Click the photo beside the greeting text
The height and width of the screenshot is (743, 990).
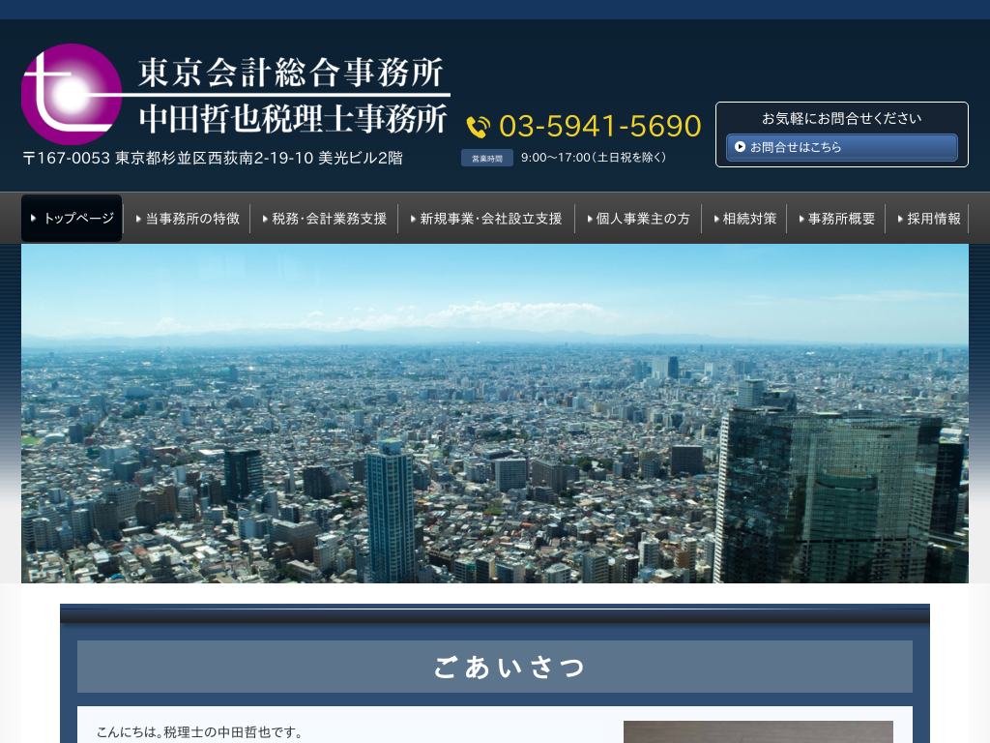tap(758, 732)
